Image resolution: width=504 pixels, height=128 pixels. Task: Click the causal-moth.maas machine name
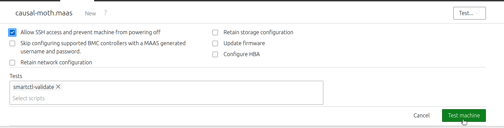pyautogui.click(x=44, y=13)
